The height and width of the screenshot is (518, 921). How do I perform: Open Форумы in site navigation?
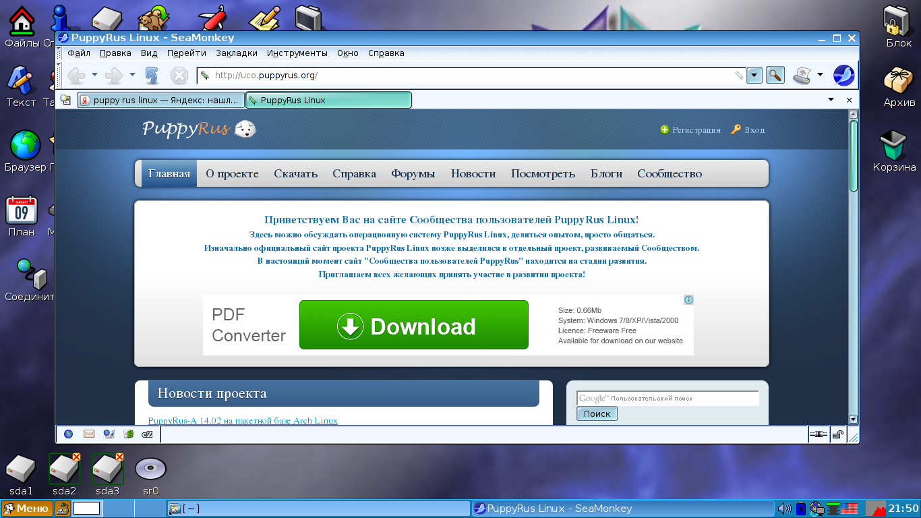pyautogui.click(x=413, y=173)
